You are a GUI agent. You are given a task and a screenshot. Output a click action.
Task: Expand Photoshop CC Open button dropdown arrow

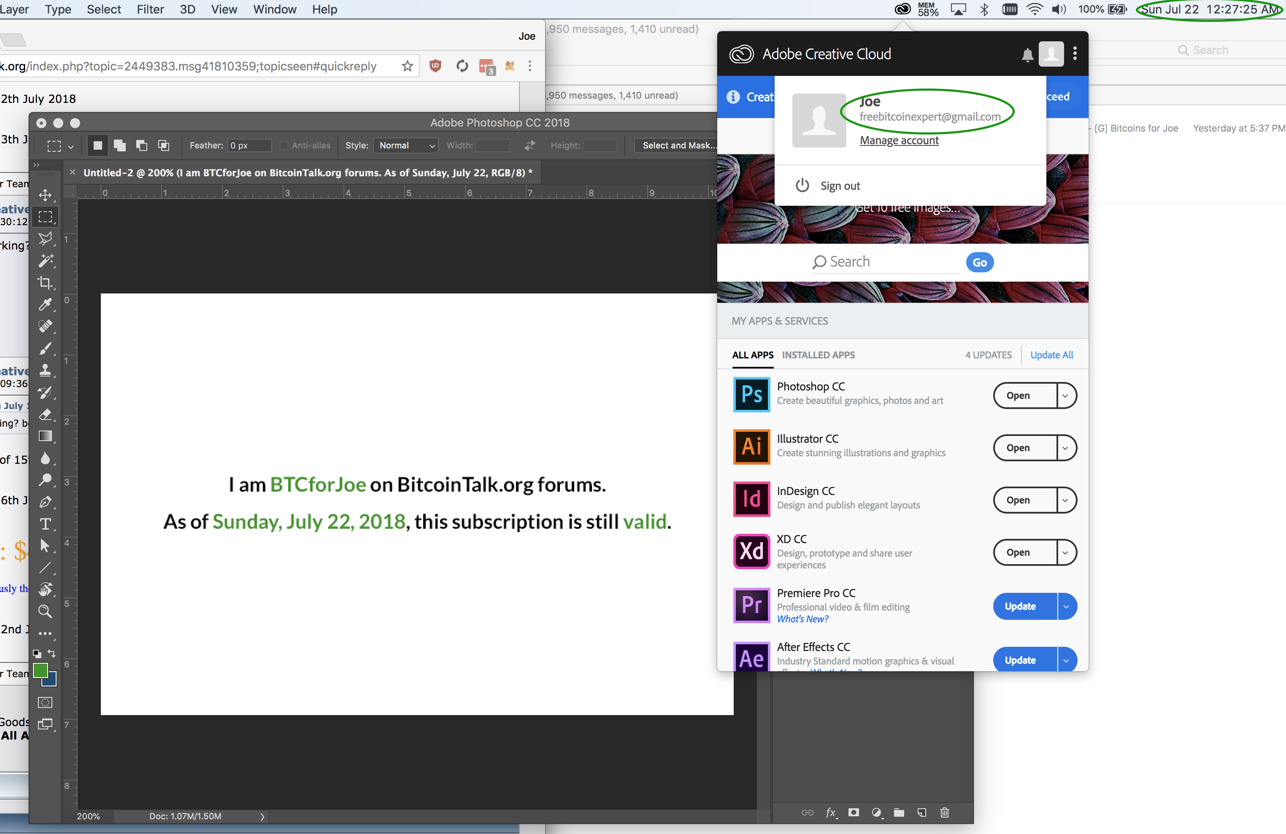[x=1065, y=395]
